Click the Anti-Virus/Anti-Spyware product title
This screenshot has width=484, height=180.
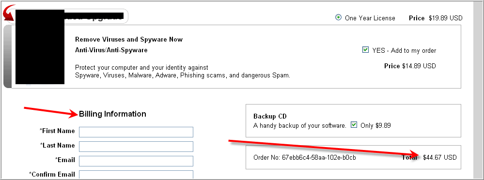[x=111, y=50]
